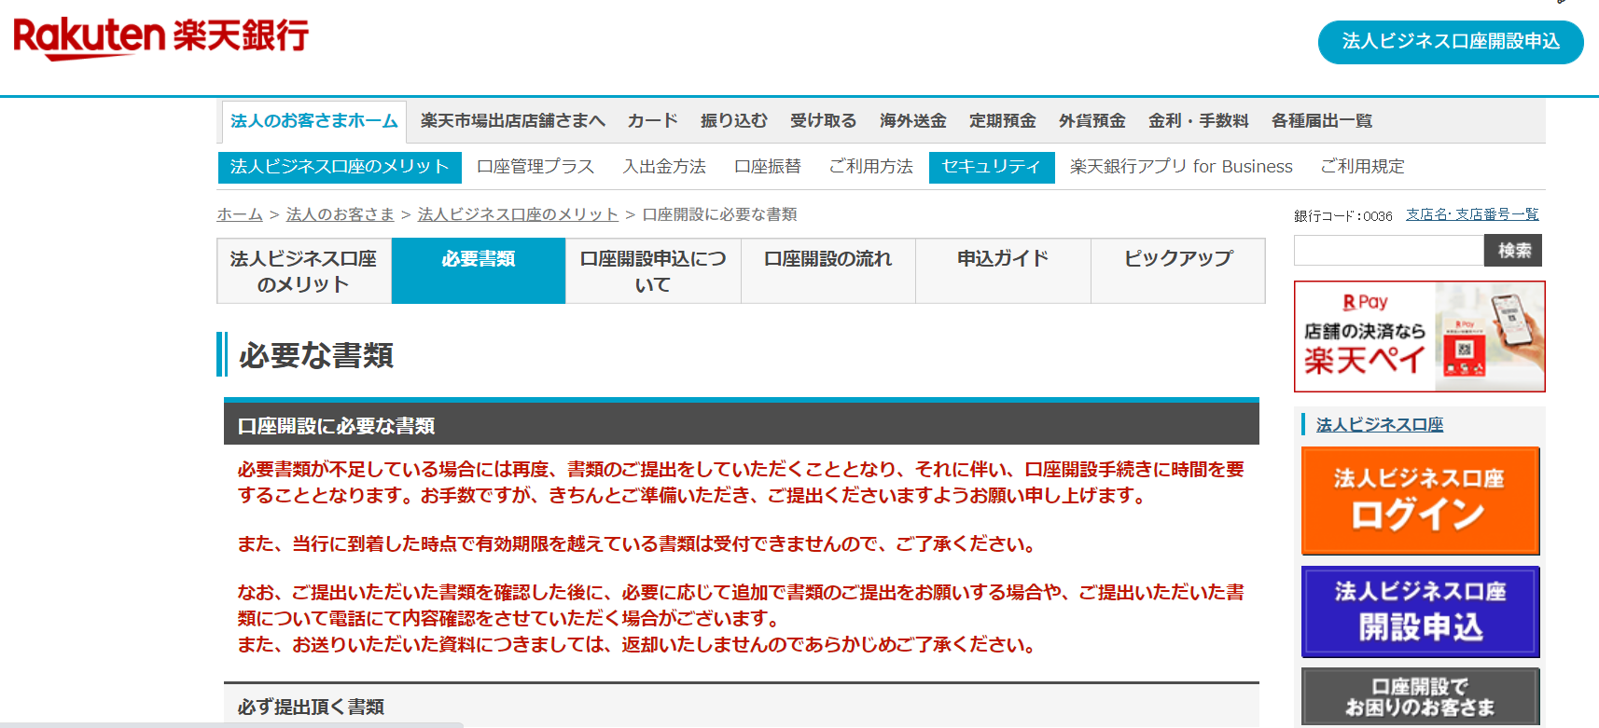1599x728 pixels.
Task: Click the orange 法人ビジネス口座 ログイン button
Action: [1420, 501]
